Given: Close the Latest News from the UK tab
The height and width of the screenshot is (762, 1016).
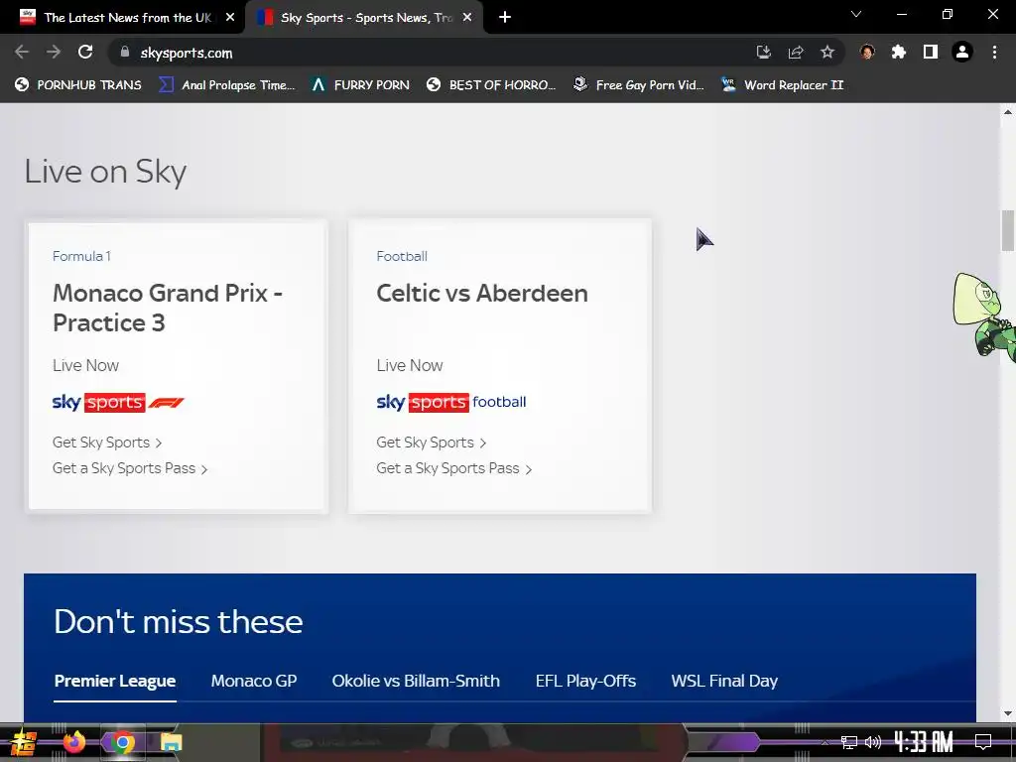Looking at the screenshot, I should [x=230, y=18].
